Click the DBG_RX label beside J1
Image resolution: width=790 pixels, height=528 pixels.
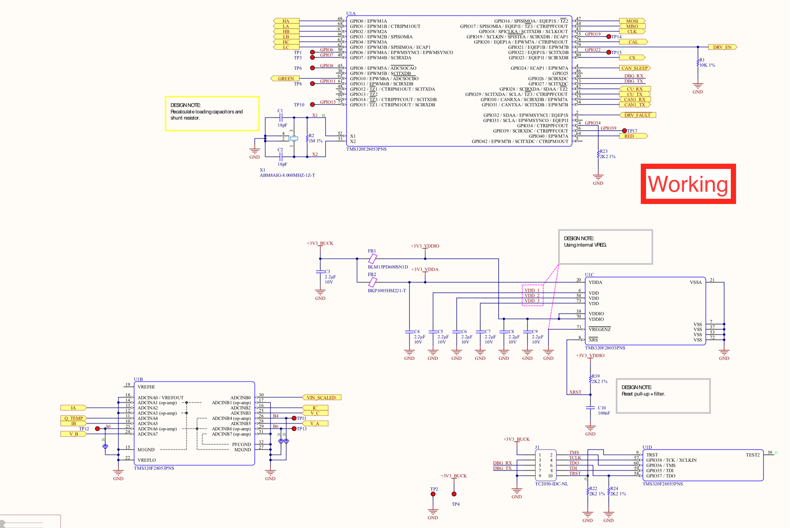[x=503, y=463]
